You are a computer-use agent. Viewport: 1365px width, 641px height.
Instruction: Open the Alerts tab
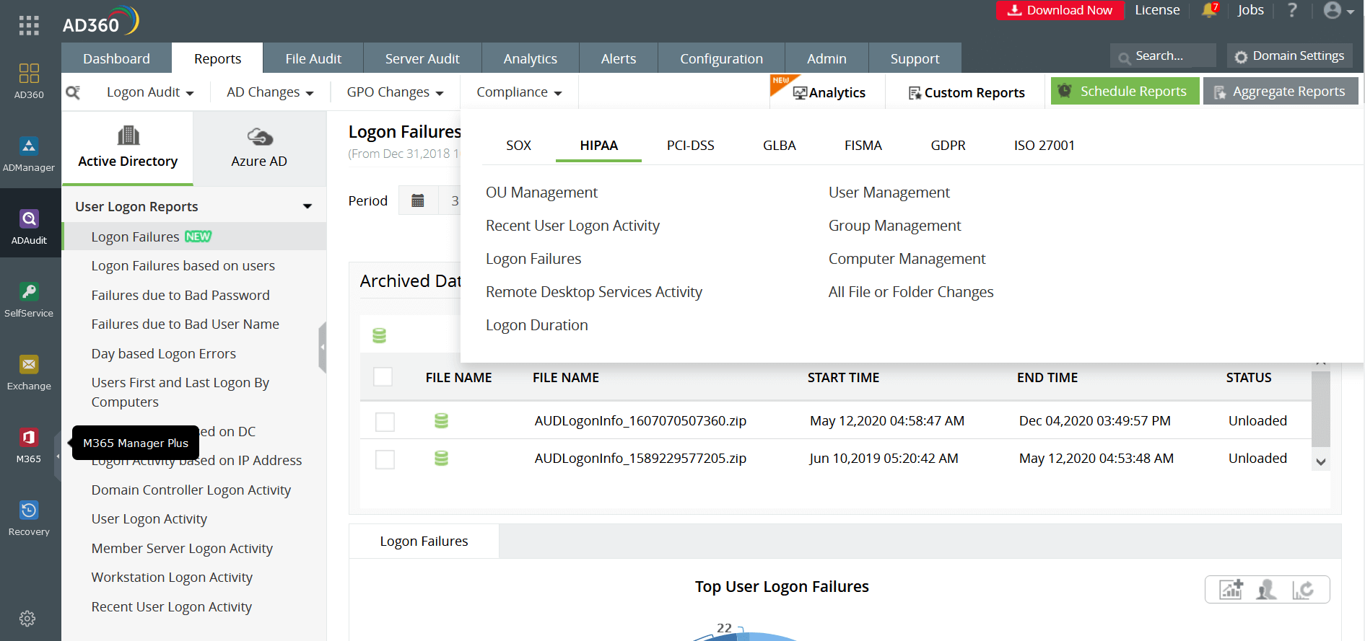point(619,58)
